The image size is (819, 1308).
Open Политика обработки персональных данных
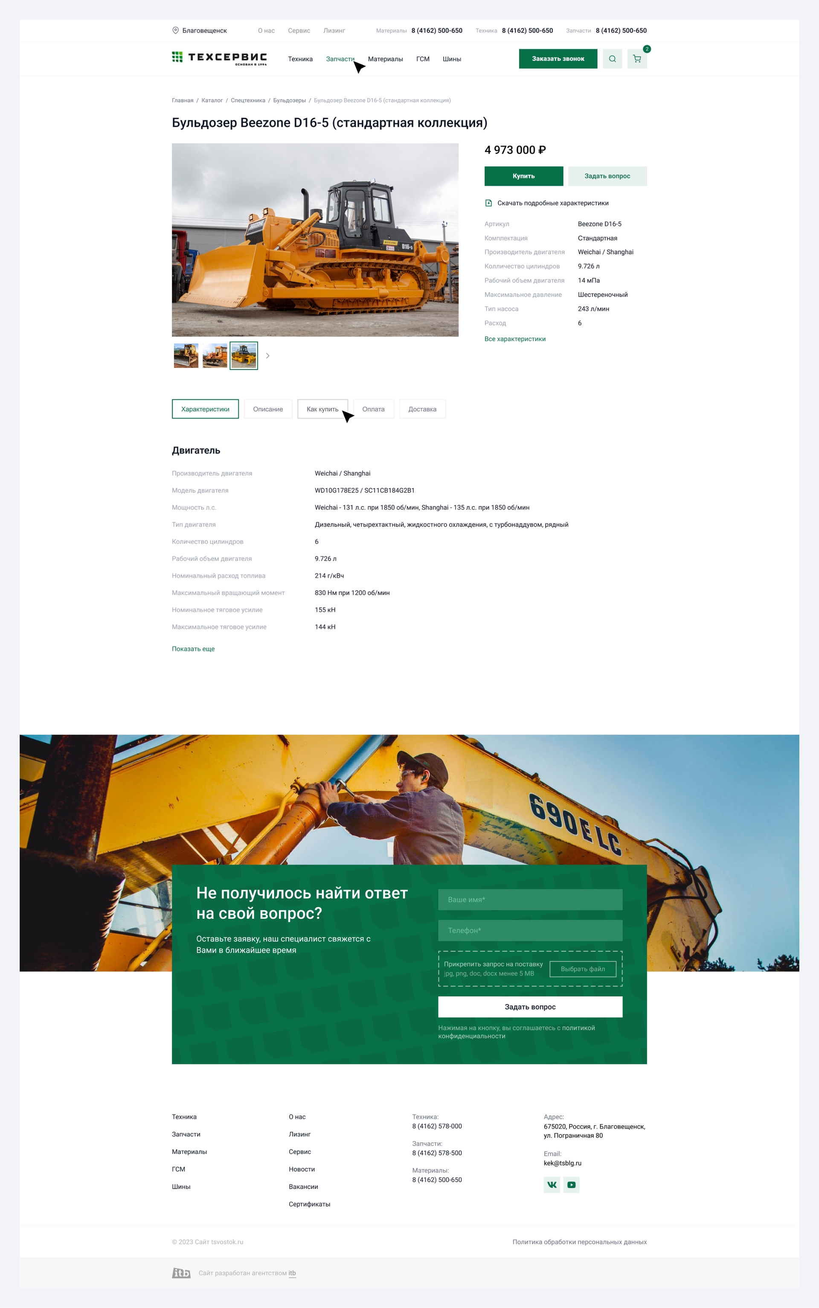click(x=580, y=1242)
